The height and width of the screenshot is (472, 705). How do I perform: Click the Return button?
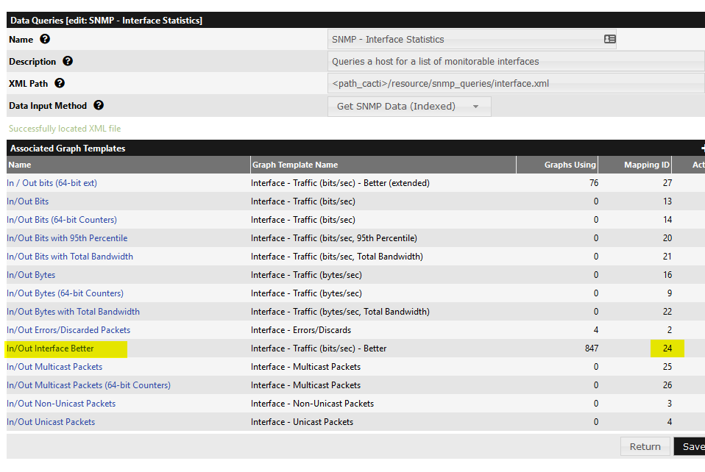[x=645, y=446]
